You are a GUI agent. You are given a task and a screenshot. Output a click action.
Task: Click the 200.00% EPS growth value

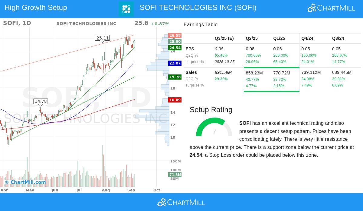point(281,55)
